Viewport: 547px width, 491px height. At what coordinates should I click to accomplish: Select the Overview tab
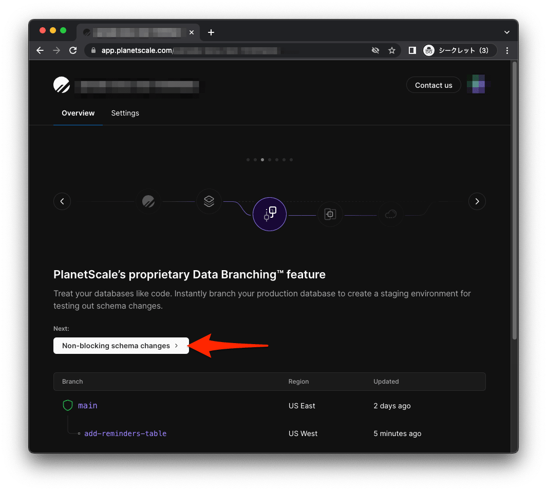78,113
